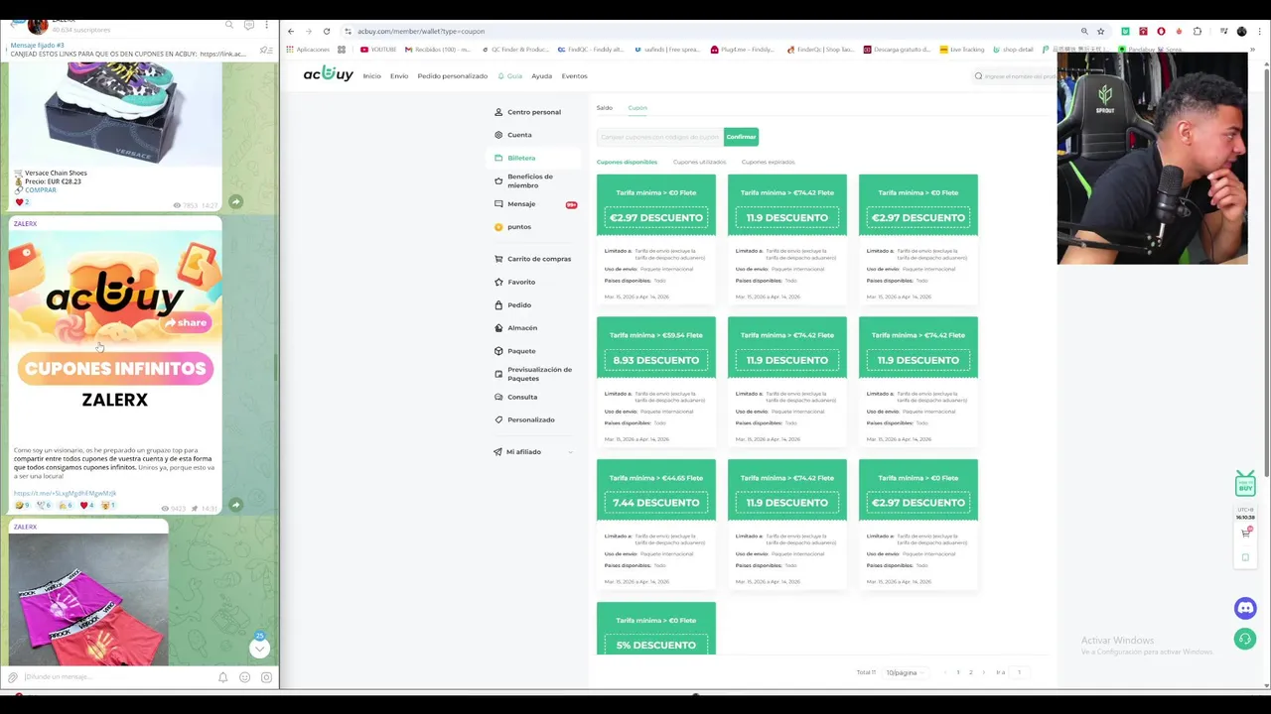Image resolution: width=1271 pixels, height=714 pixels.
Task: Open Carrito de compras in sidebar
Action: point(532,259)
